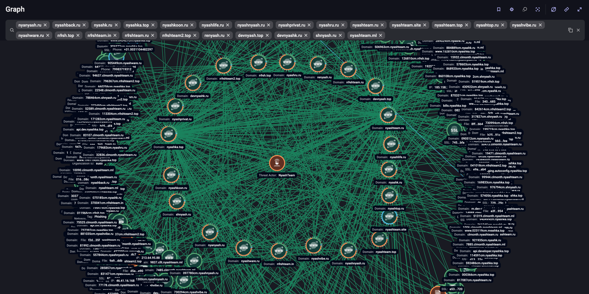Click the search magnifier icon
589x294 pixels.
pos(12,30)
